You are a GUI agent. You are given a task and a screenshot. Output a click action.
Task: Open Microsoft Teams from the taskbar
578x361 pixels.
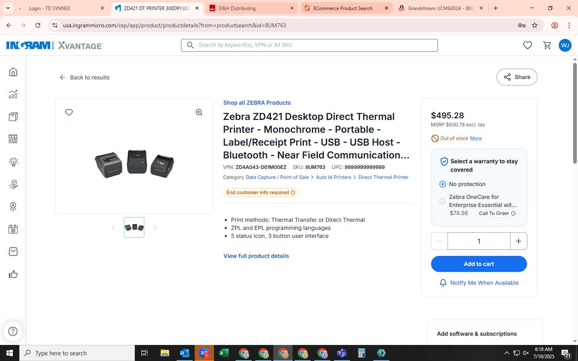point(342,353)
